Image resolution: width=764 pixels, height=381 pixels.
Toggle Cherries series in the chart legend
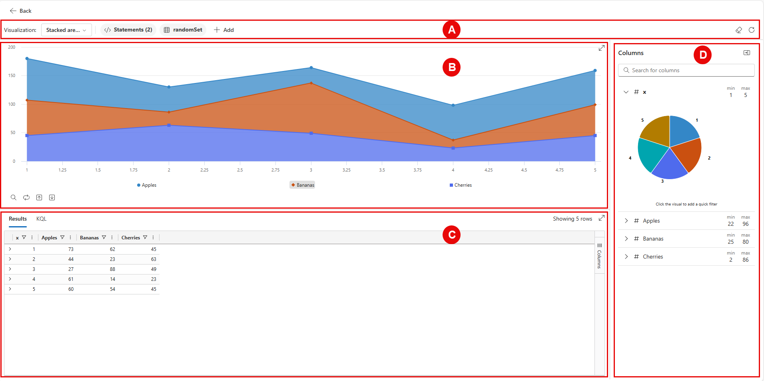click(x=461, y=185)
